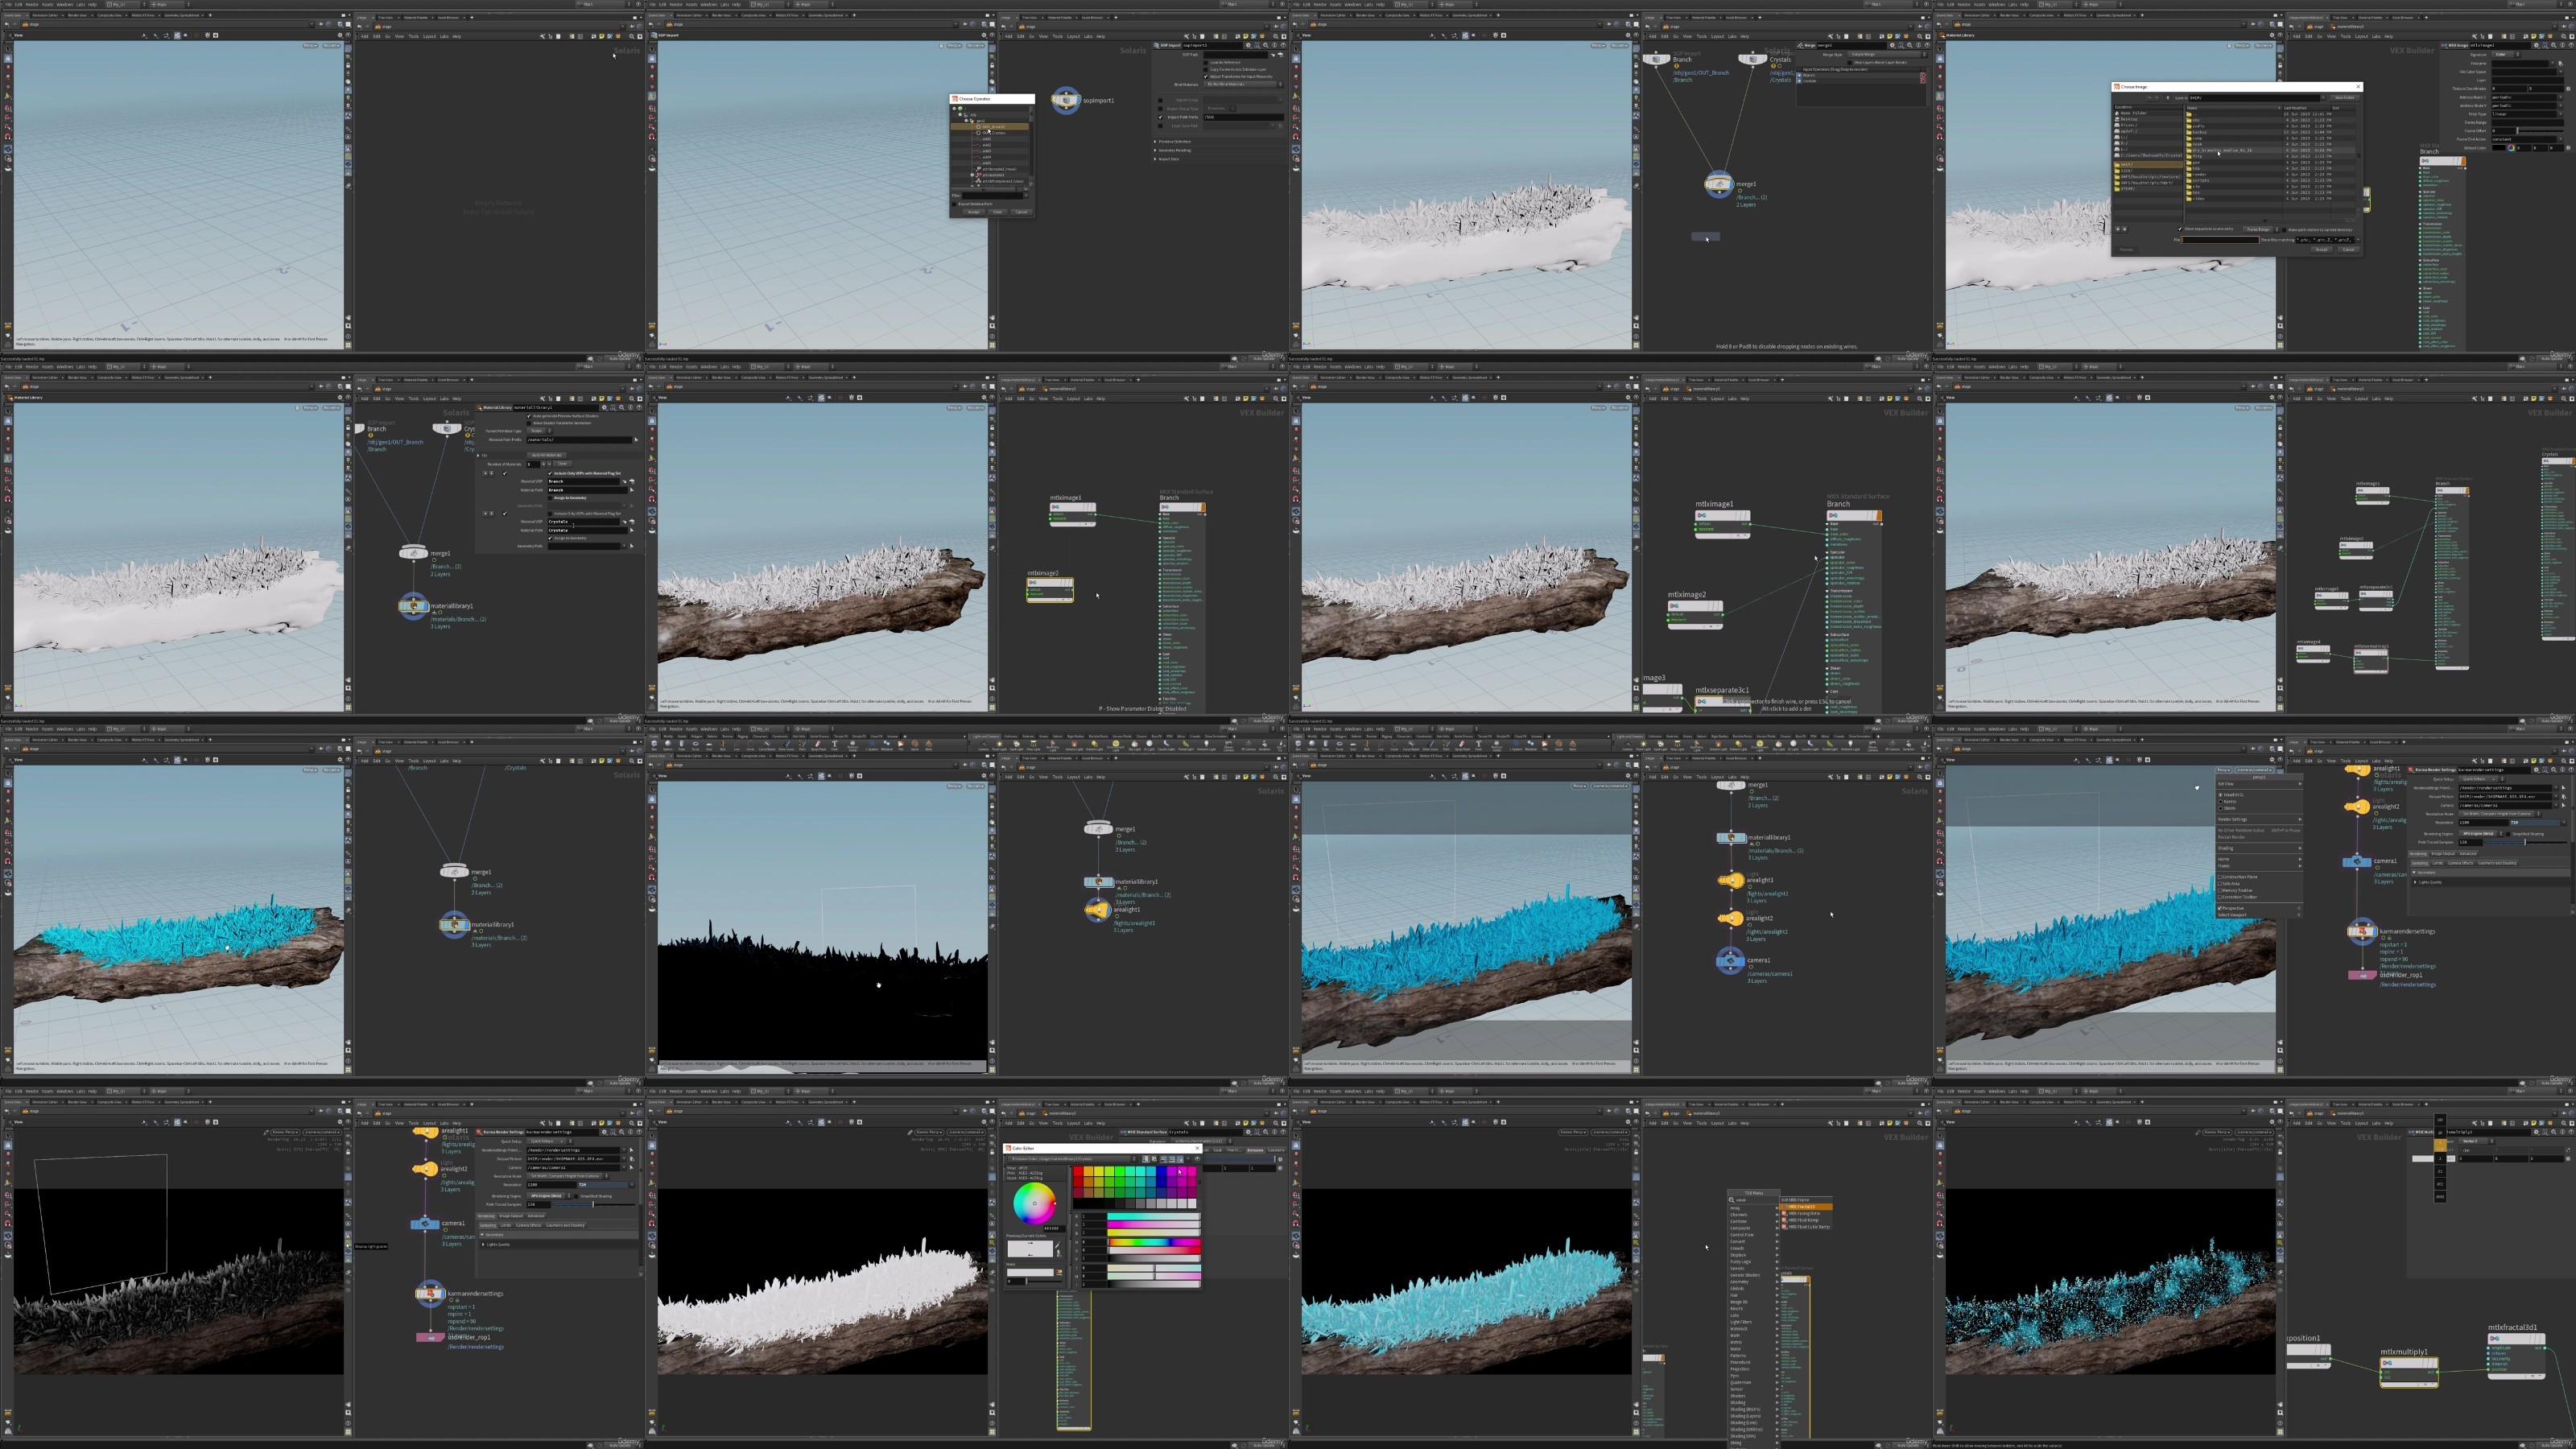Switch to the Emission tab
2576x1449 pixels.
[x=1256, y=1150]
